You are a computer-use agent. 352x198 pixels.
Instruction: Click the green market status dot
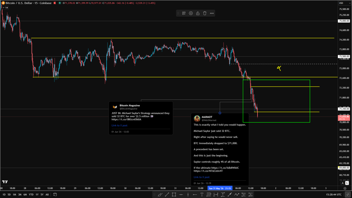[x=60, y=3]
